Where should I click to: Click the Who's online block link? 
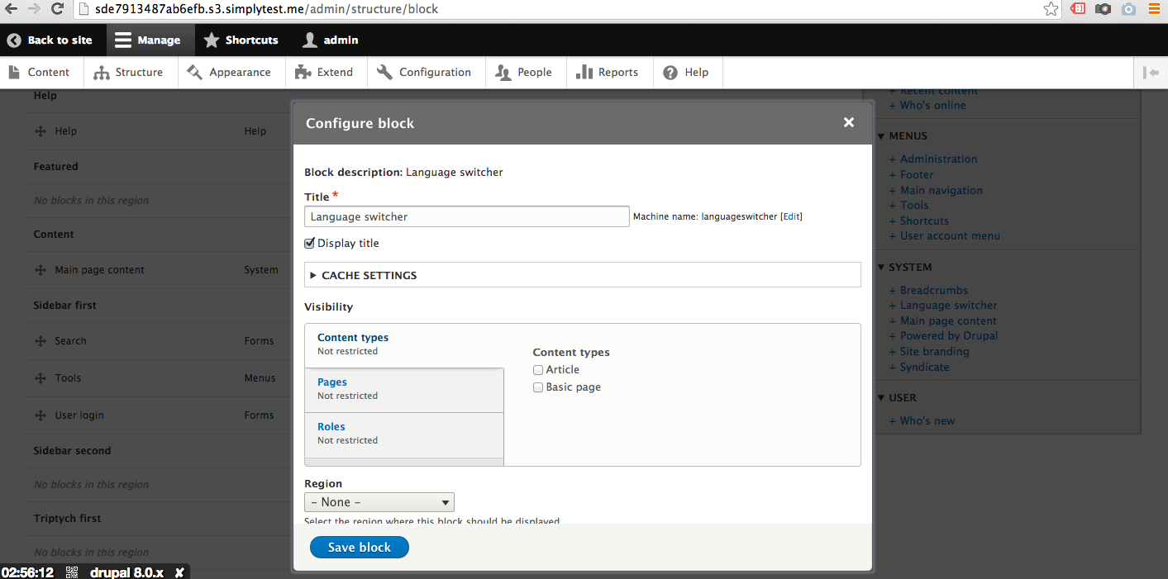coord(932,106)
